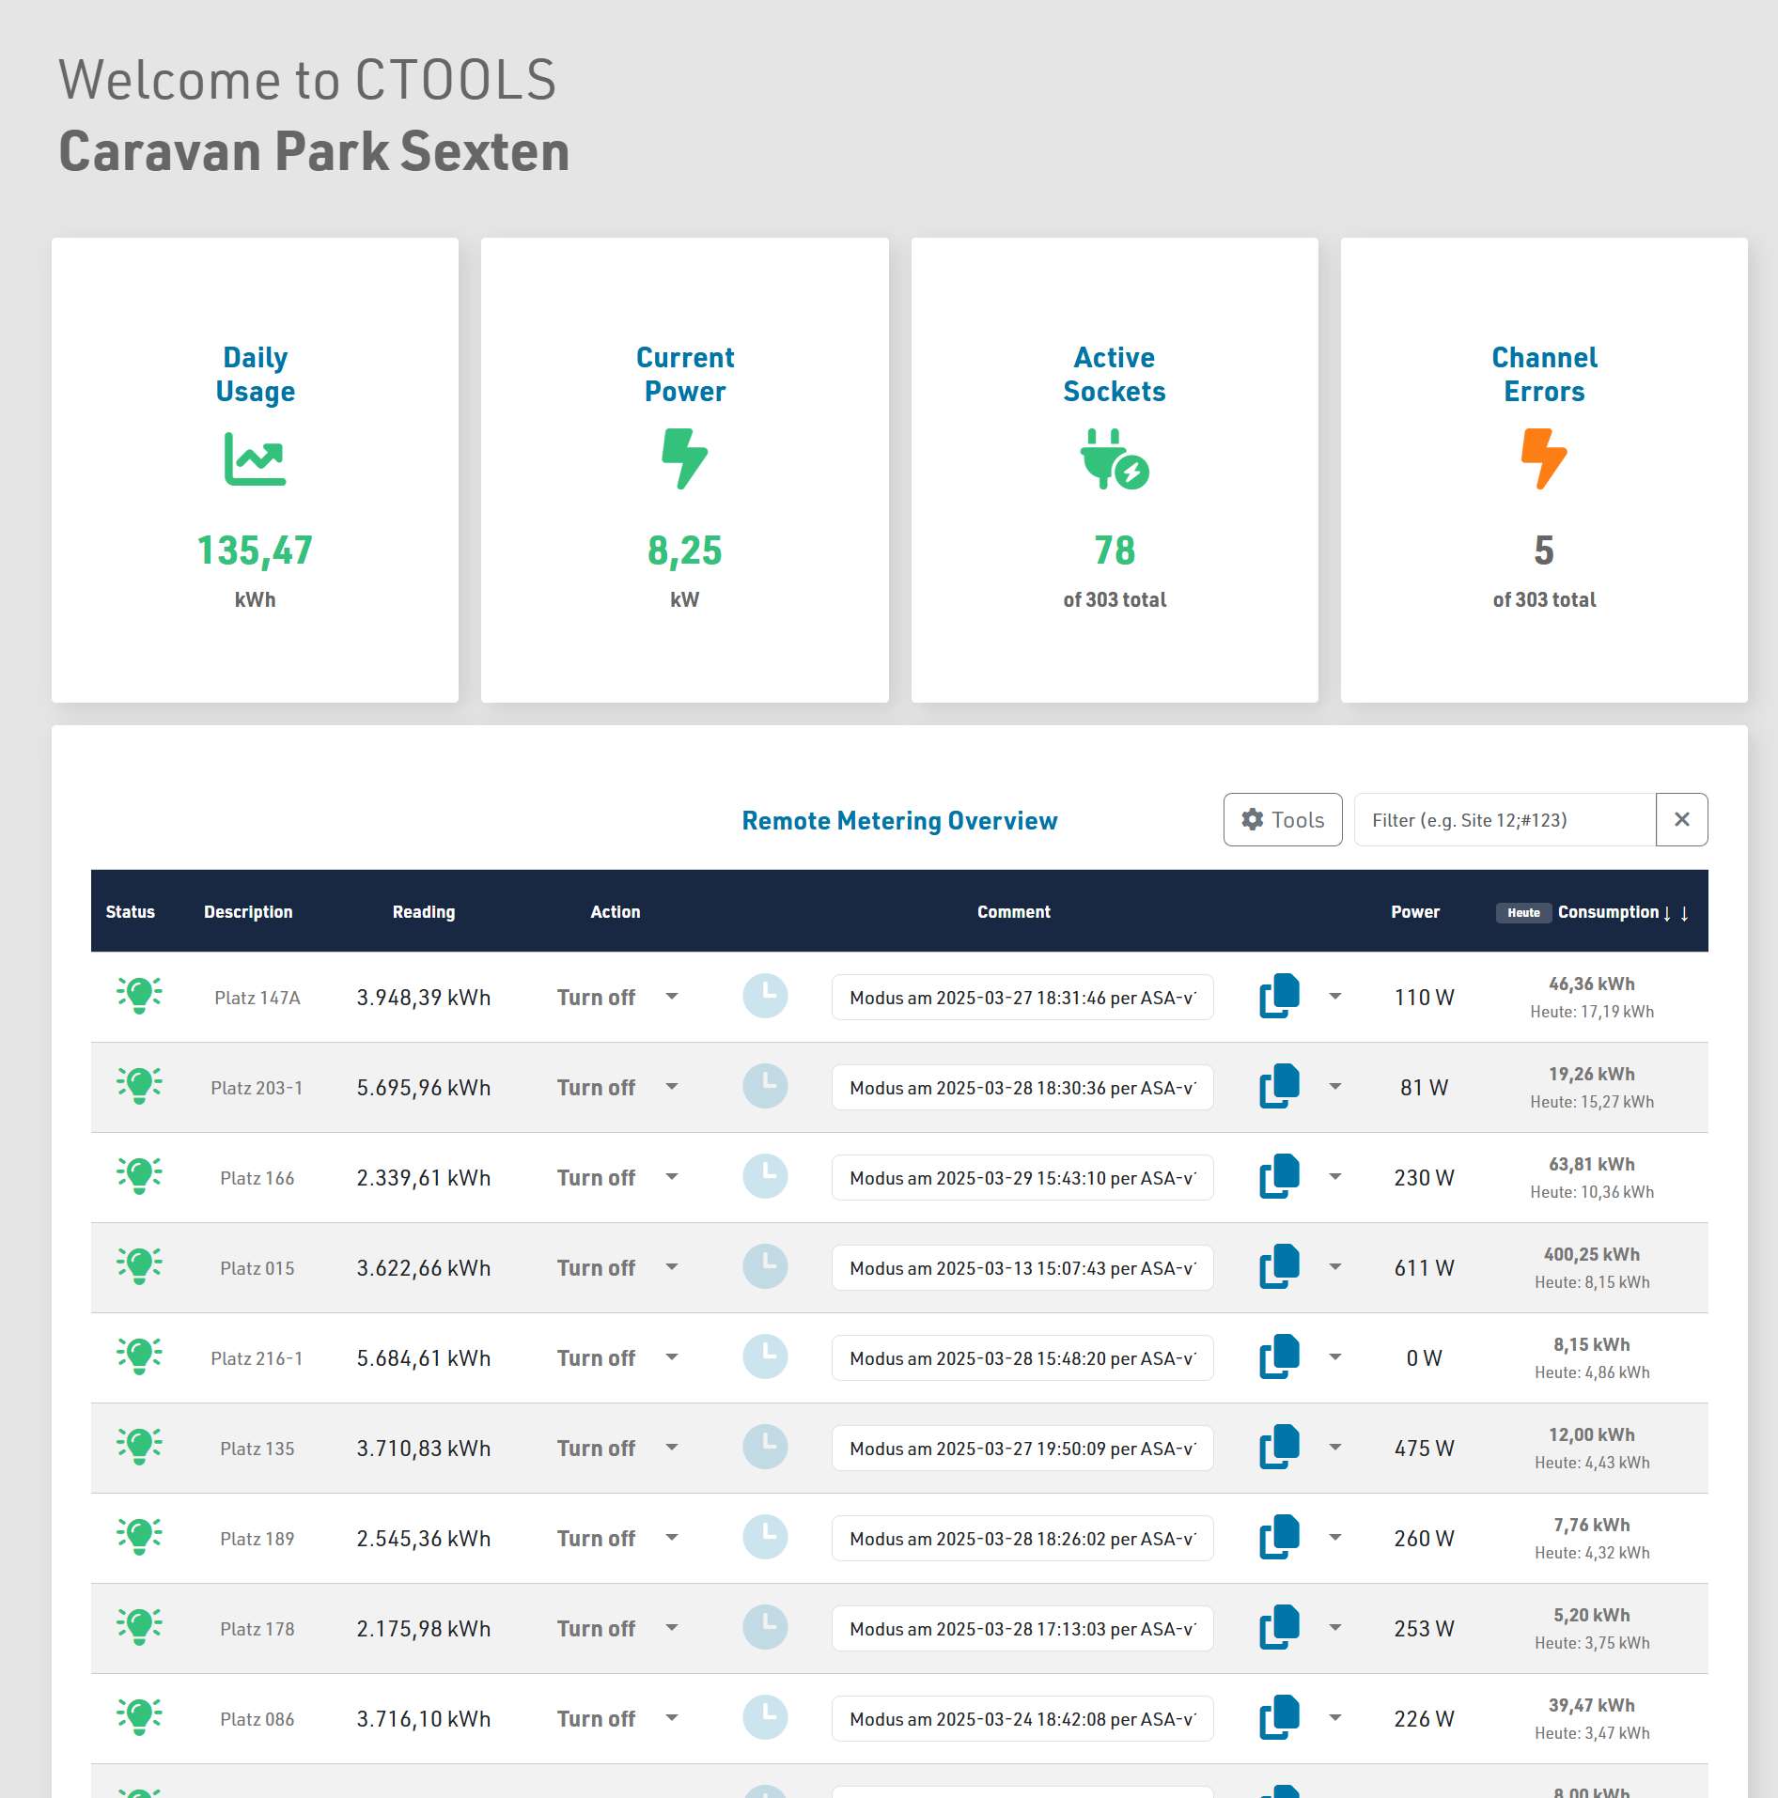Sort the table by Reading column header

click(423, 911)
